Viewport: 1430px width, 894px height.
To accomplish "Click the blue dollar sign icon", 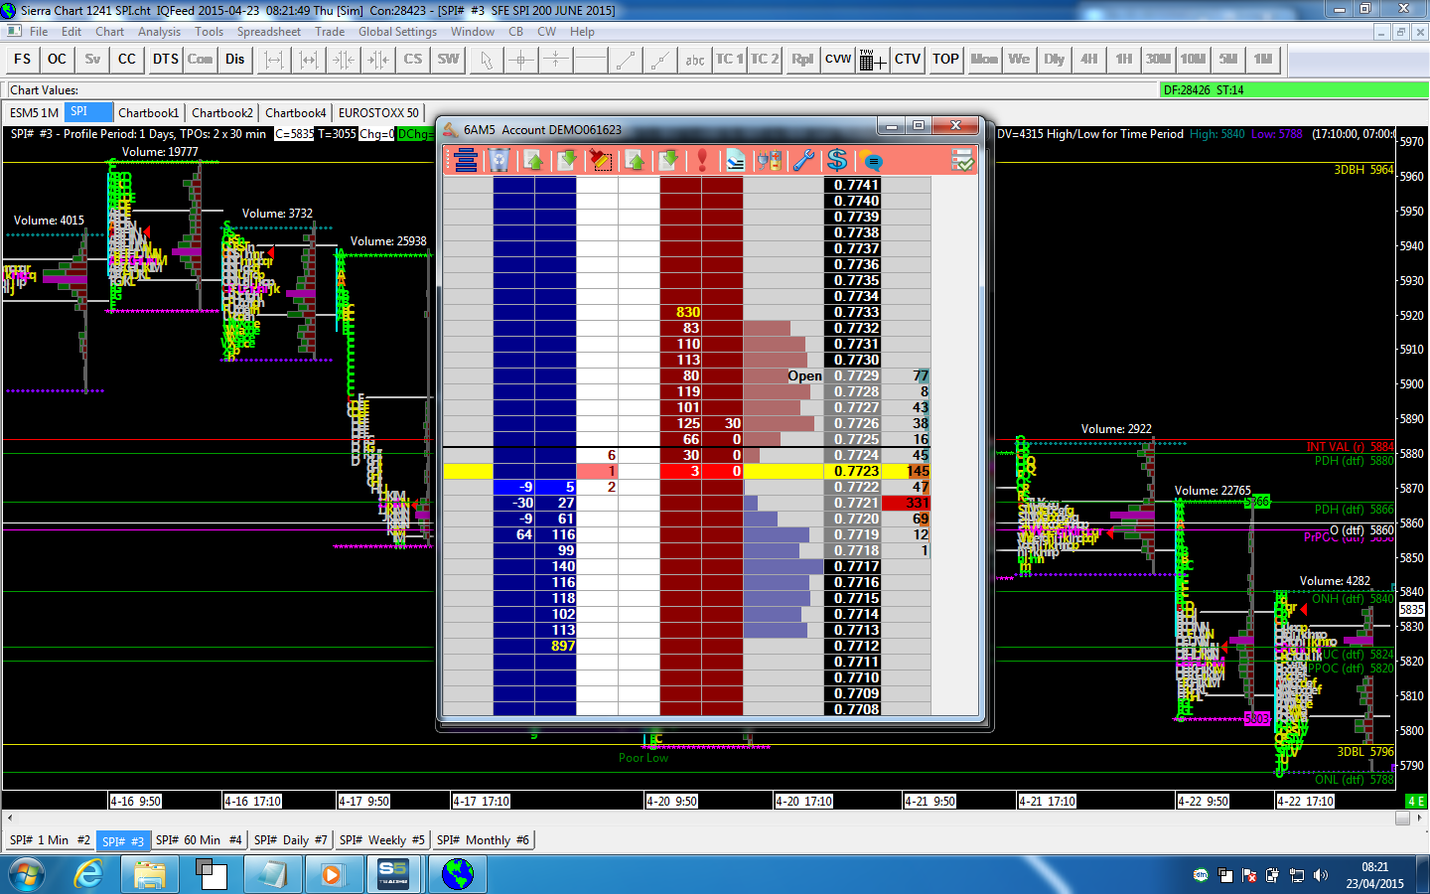I will (837, 160).
